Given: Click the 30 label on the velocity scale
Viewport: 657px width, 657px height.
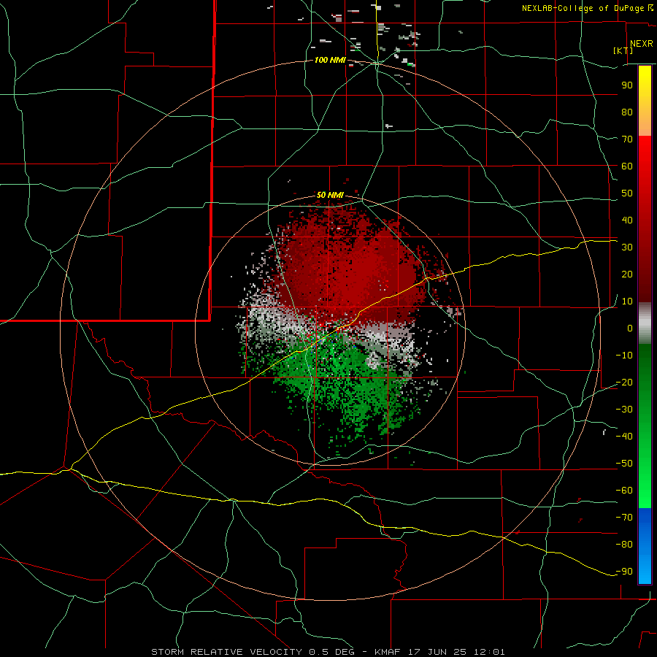Looking at the screenshot, I should [627, 247].
